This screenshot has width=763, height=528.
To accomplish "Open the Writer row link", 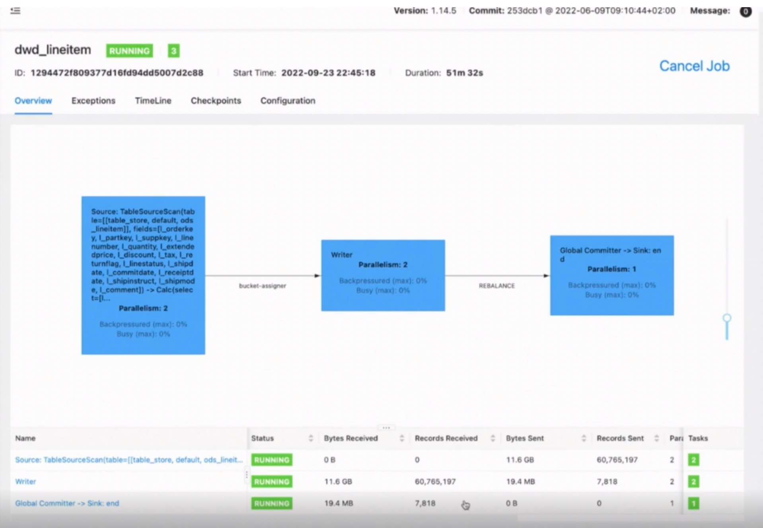I will [25, 481].
